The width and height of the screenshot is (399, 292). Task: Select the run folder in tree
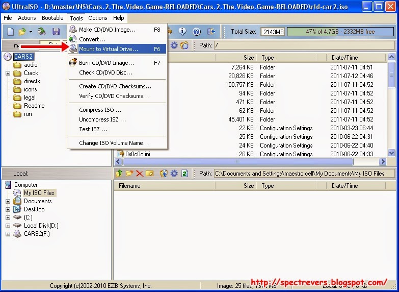(28, 114)
